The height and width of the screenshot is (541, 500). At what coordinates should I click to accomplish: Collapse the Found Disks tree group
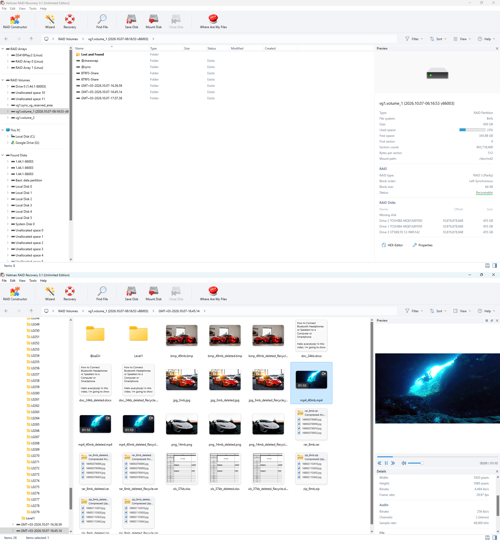(x=3, y=155)
